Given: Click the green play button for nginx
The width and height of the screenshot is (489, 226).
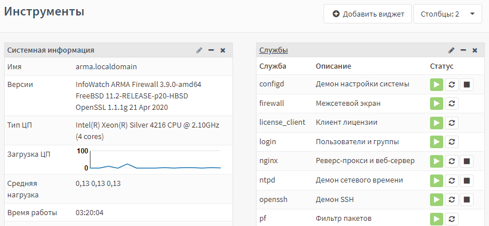Looking at the screenshot, I should (436, 161).
